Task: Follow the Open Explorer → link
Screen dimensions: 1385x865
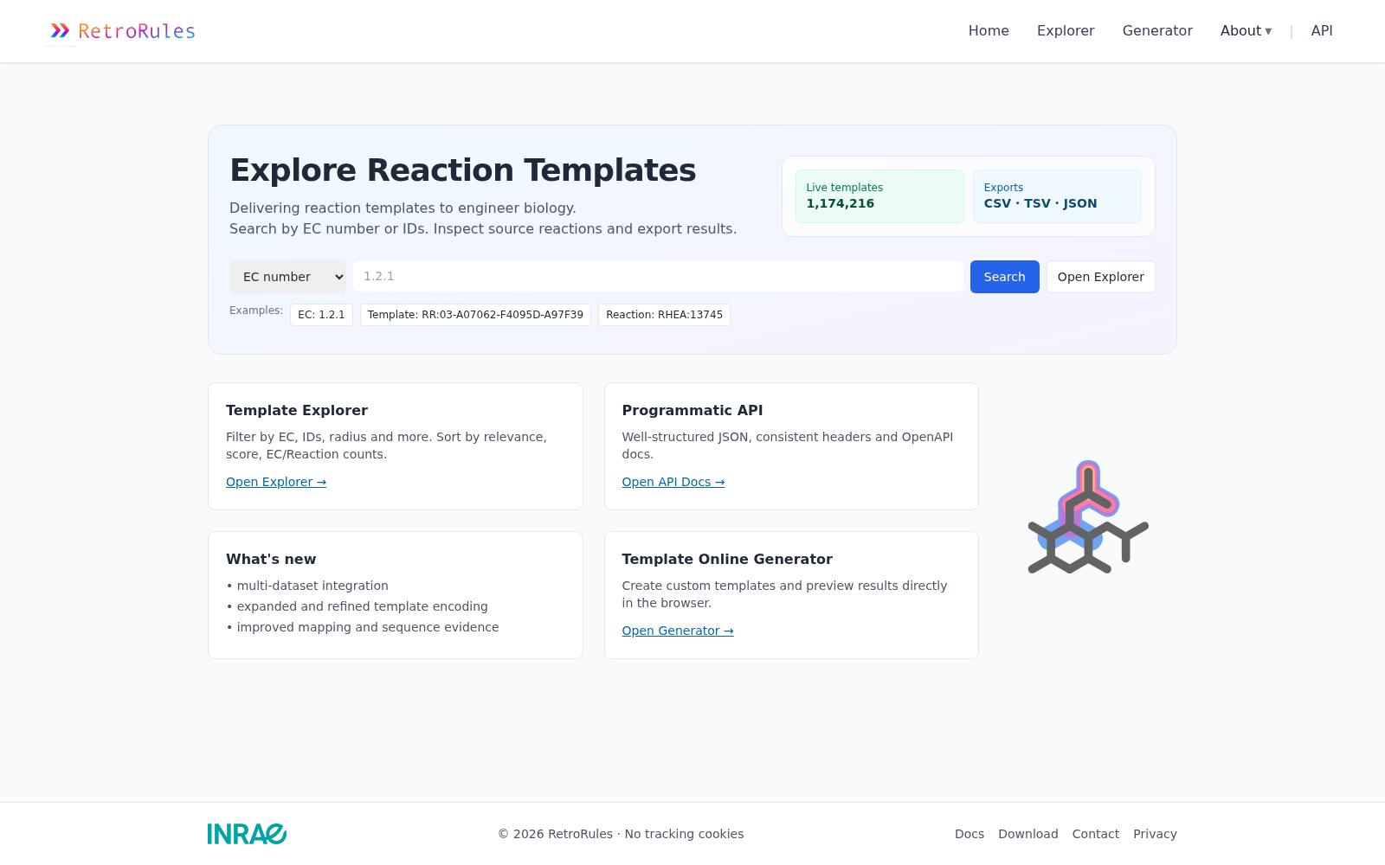Action: 276,482
